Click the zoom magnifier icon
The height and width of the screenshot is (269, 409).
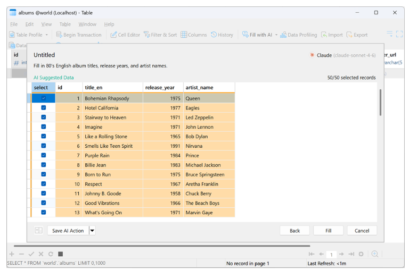(375, 254)
